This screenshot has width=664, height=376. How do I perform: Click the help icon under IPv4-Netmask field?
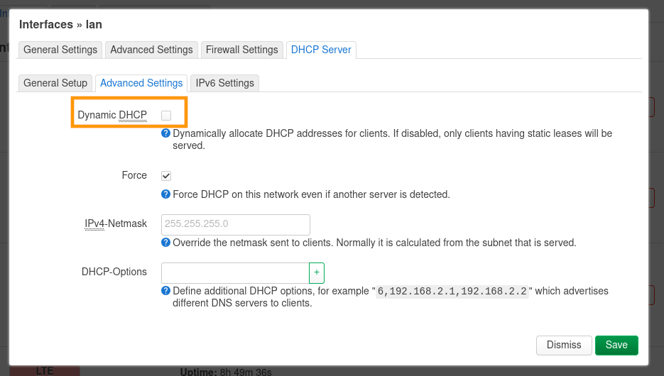click(165, 243)
